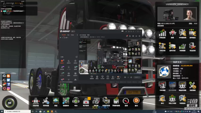Open the Blogger social shortcut

[x=9, y=76]
